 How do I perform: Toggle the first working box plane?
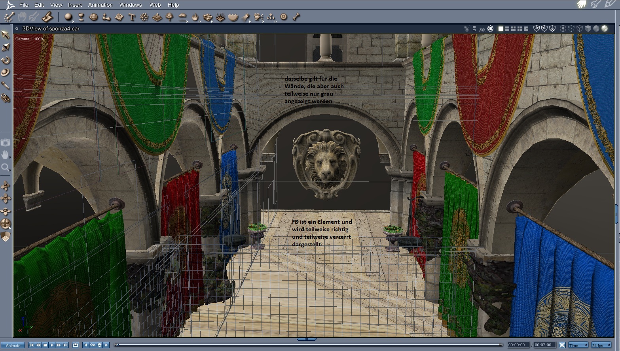point(537,28)
